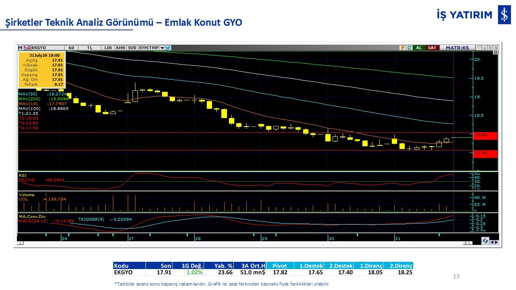This screenshot has width=516, height=290.
Task: Click the Yab. % column header
Action: [219, 266]
